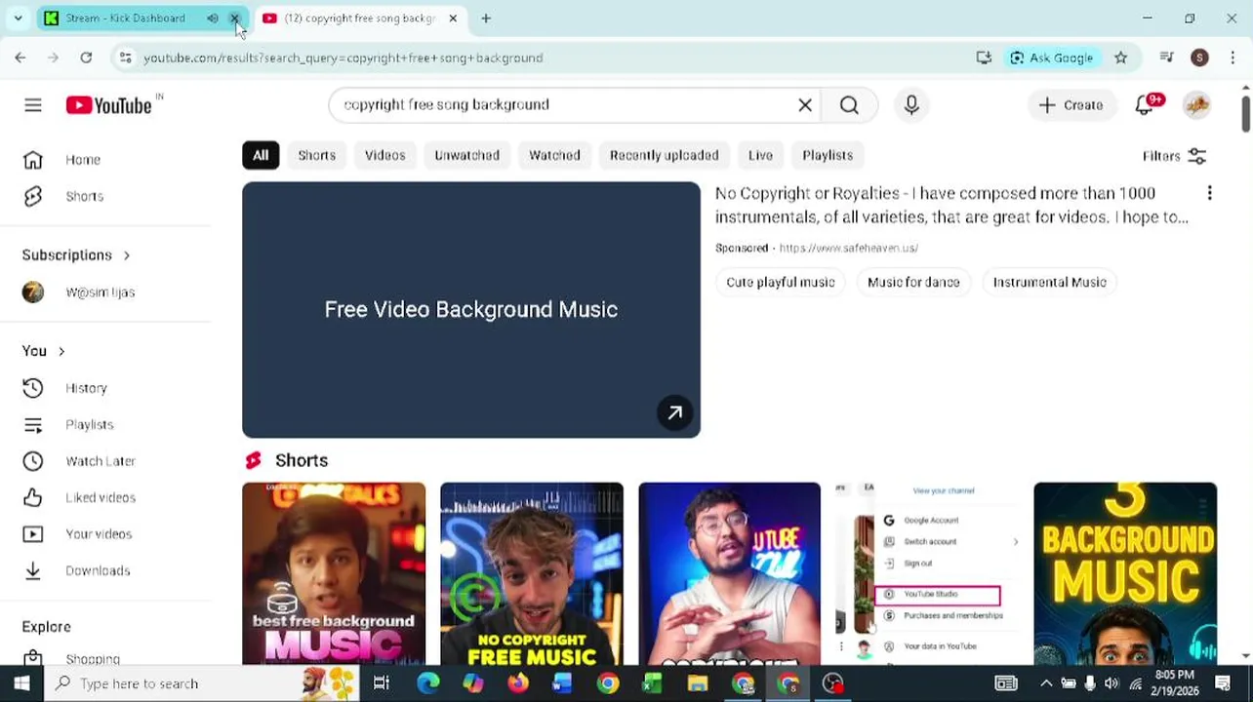Close the Kick Dashboard tab
The image size is (1253, 702).
coord(234,18)
